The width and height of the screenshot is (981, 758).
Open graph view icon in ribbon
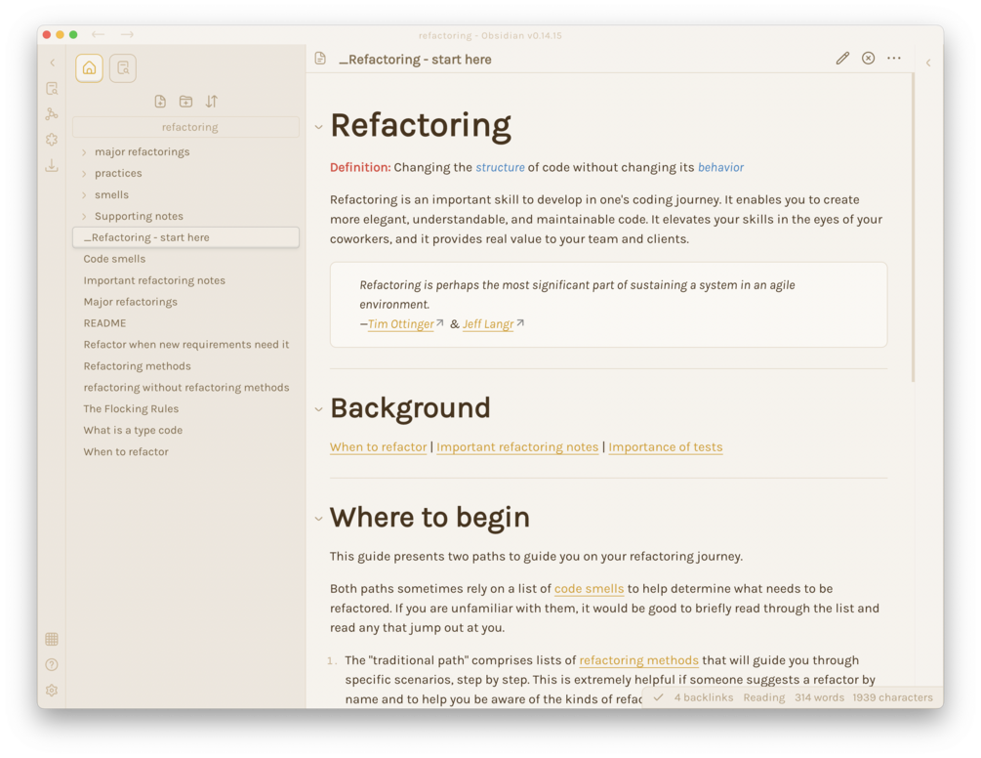coord(52,114)
